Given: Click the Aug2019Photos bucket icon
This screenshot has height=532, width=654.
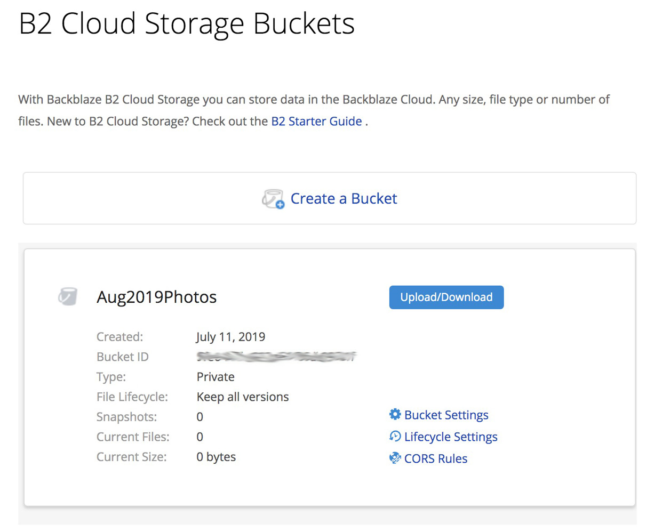Looking at the screenshot, I should tap(68, 296).
